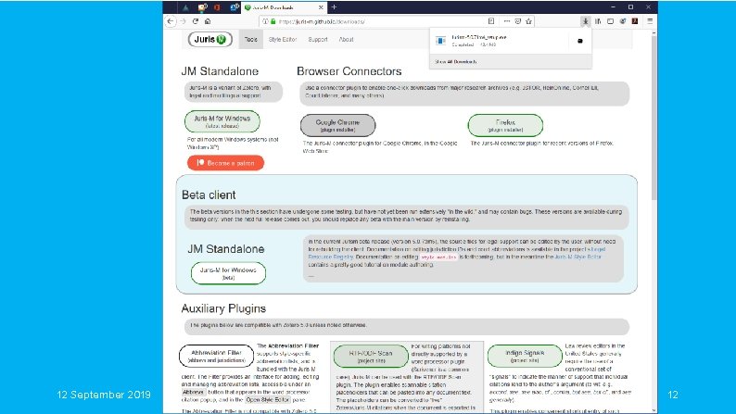Viewport: 736px width, 414px height.
Task: Select the first pinned tab
Action: 186,7
